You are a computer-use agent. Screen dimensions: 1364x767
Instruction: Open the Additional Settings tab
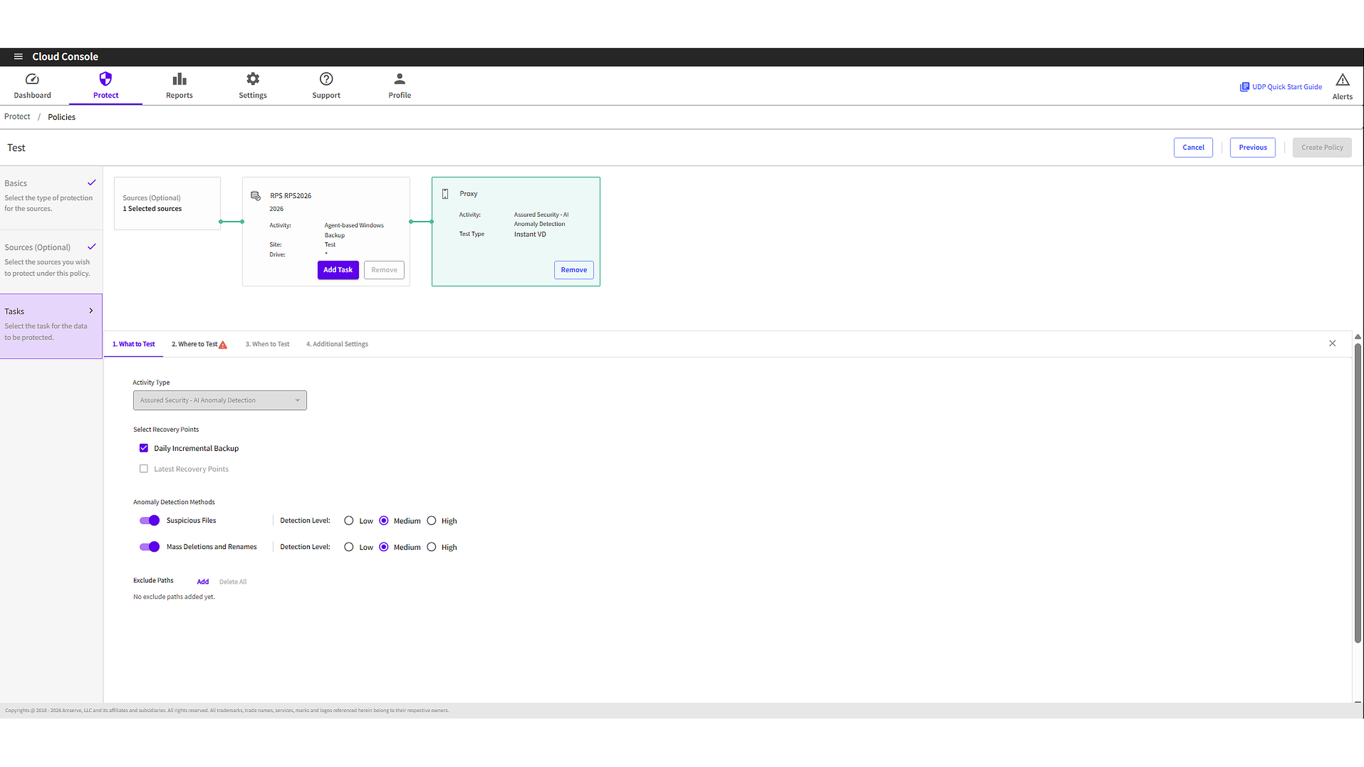[x=337, y=344]
